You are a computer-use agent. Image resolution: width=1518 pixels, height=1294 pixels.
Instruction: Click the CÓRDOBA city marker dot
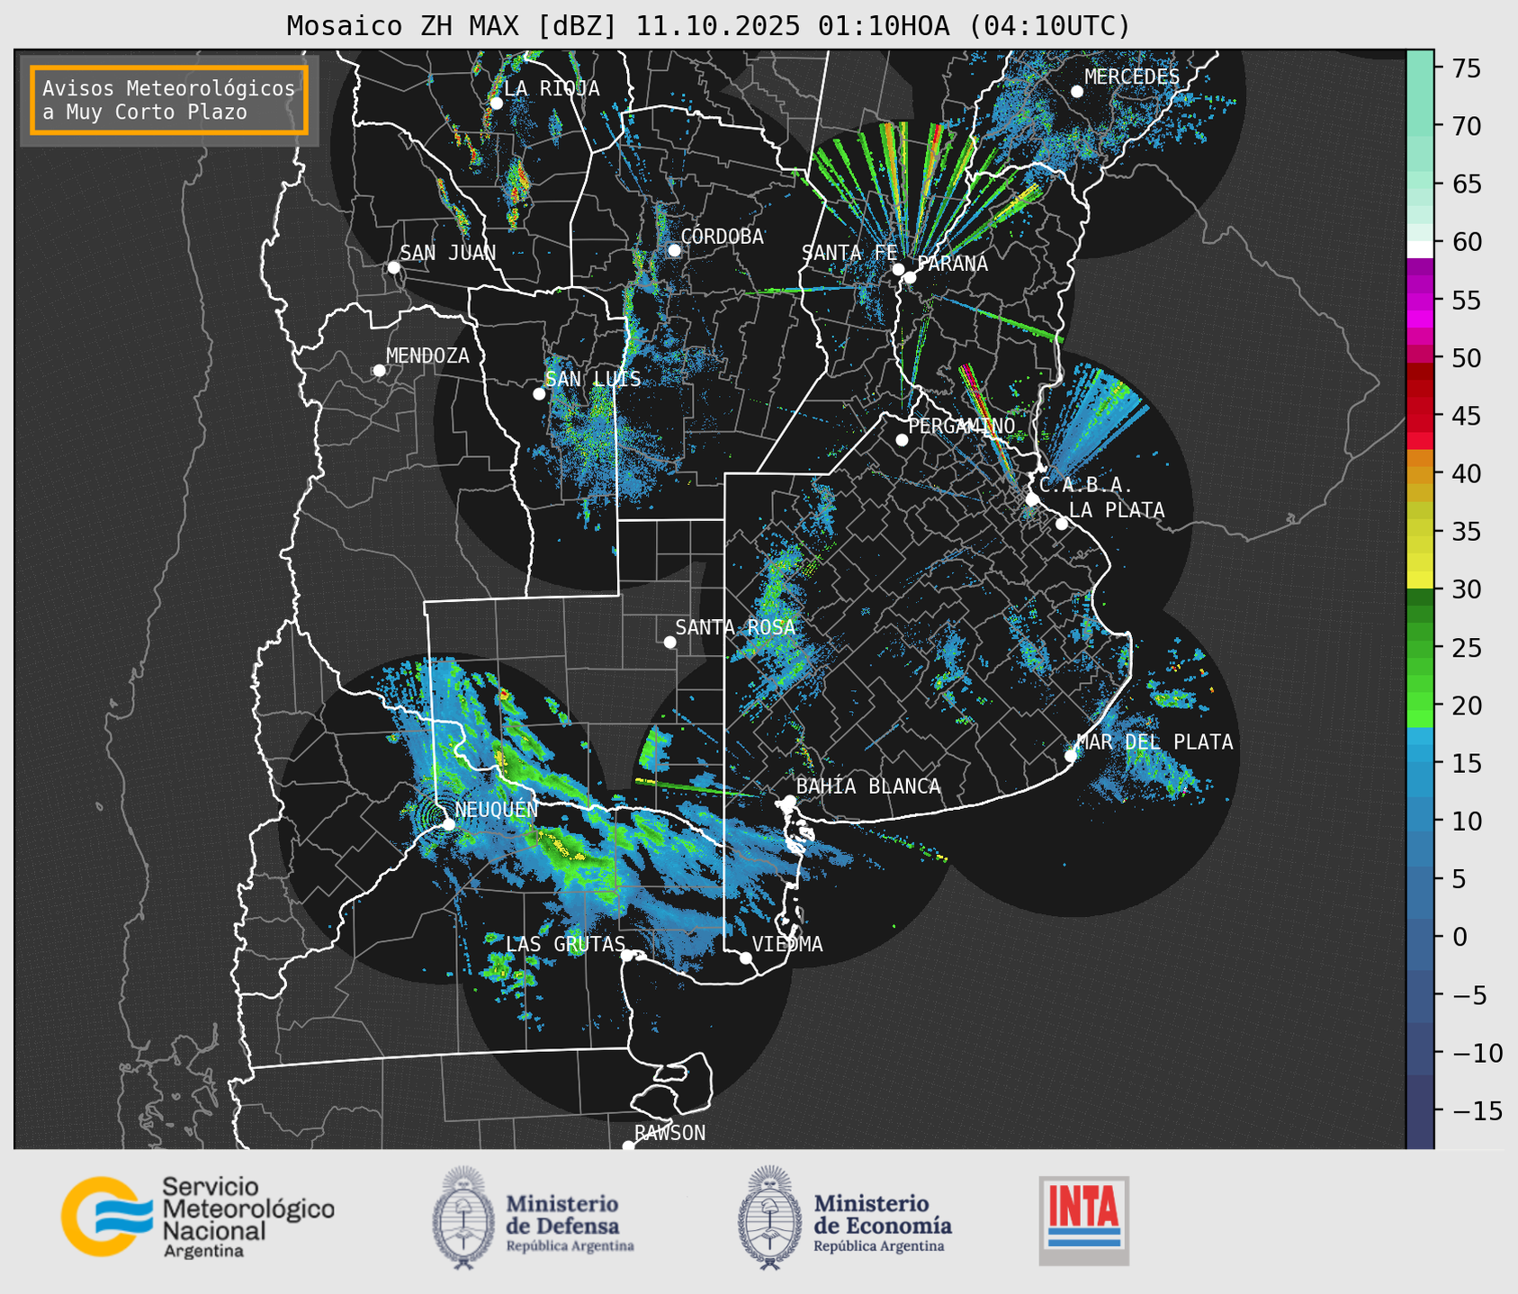tap(674, 250)
